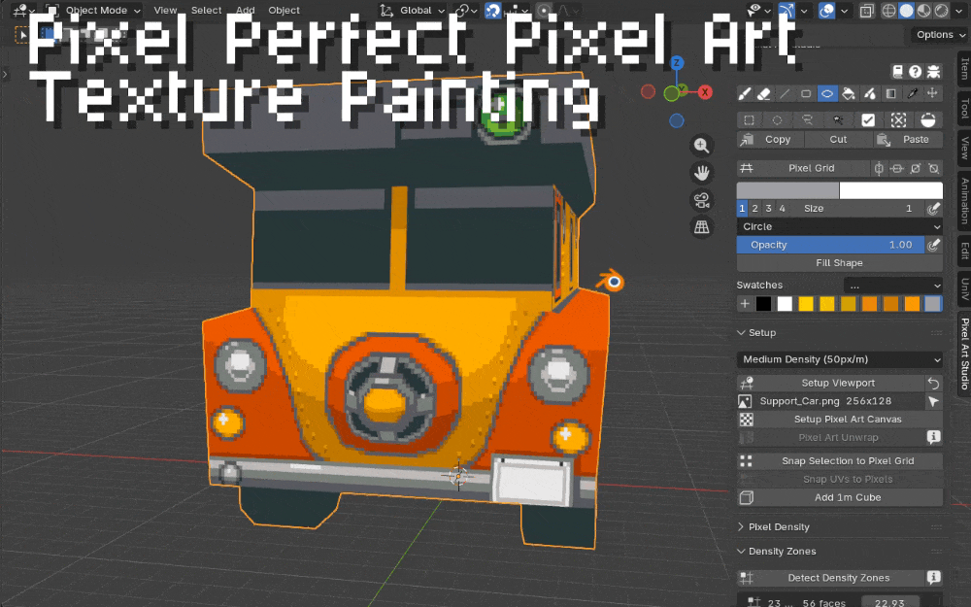Open the View menu
The height and width of the screenshot is (607, 971).
click(x=165, y=11)
